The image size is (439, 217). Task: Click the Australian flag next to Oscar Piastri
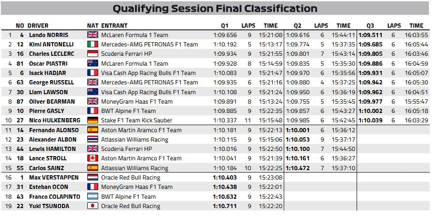coord(92,64)
